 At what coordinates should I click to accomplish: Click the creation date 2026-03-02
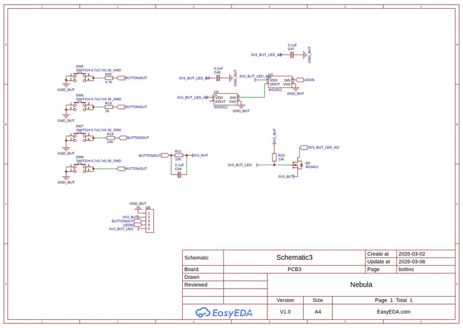411,254
